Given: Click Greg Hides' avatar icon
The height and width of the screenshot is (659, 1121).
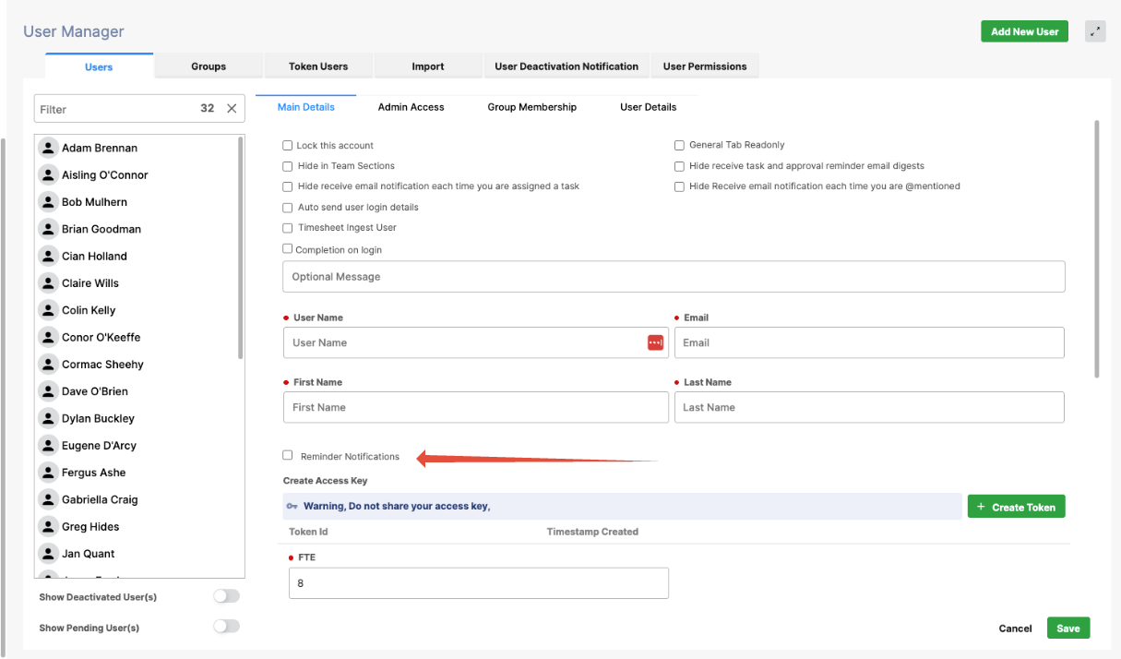Looking at the screenshot, I should [49, 526].
